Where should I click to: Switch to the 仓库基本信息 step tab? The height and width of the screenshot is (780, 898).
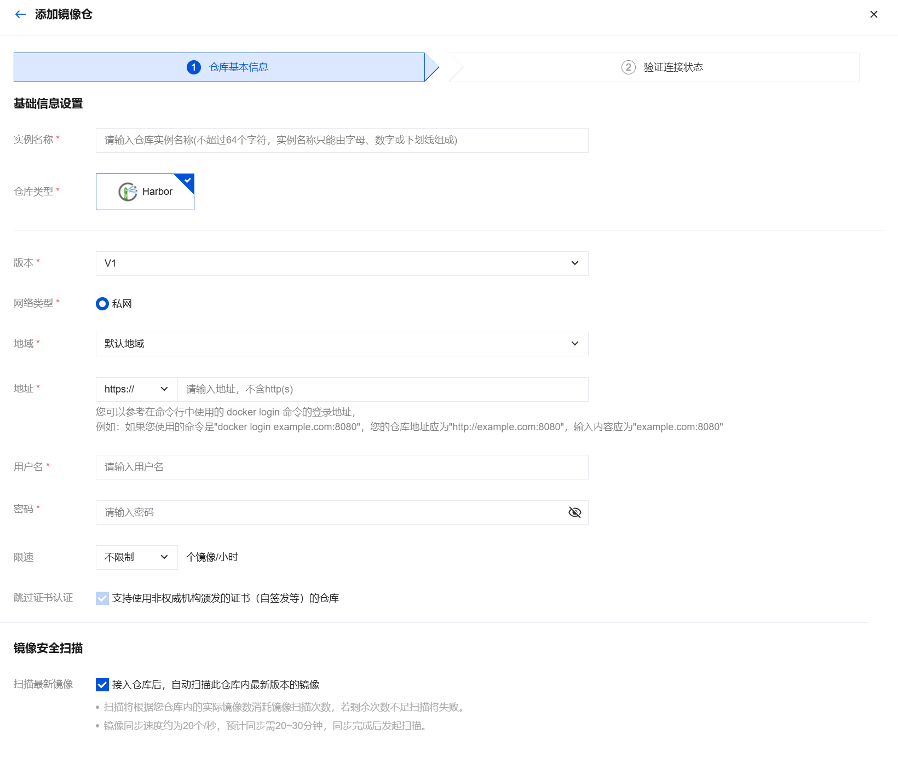click(x=239, y=67)
